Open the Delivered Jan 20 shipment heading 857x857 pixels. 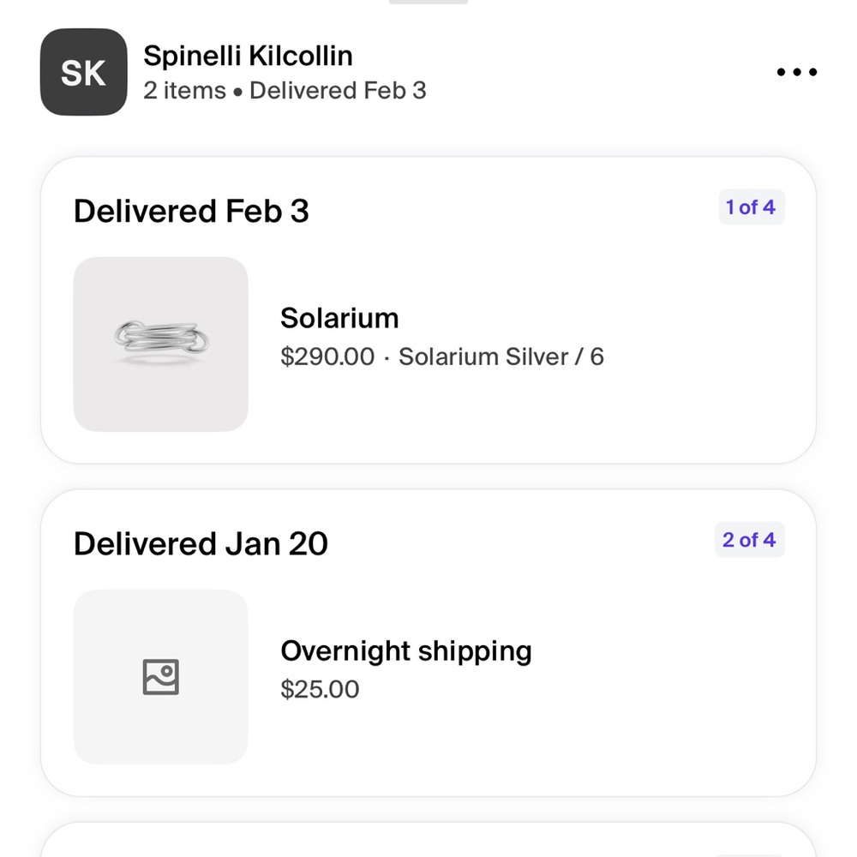201,544
